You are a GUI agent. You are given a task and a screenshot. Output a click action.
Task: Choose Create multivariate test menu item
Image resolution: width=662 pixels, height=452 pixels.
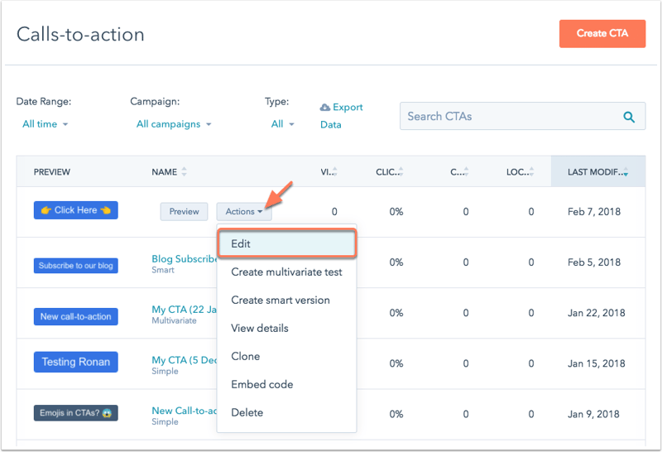(x=286, y=272)
